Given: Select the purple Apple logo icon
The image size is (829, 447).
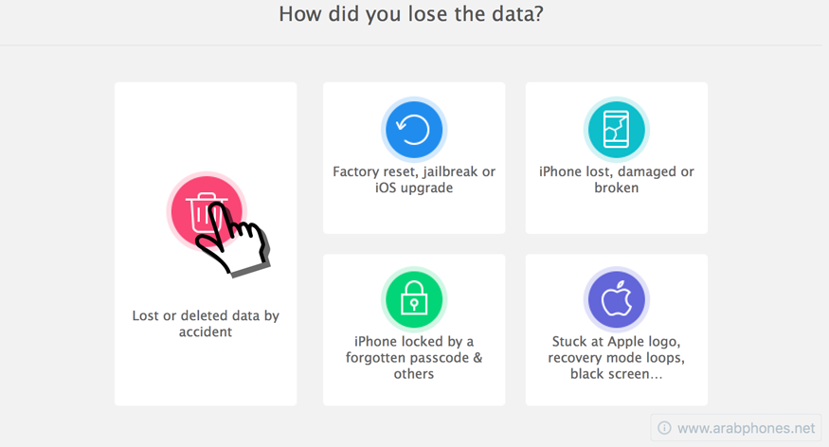Looking at the screenshot, I should tap(617, 299).
